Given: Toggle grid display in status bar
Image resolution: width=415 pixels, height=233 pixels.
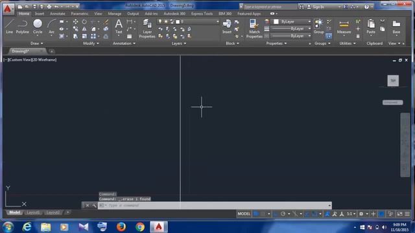Looking at the screenshot, I should pyautogui.click(x=256, y=214).
